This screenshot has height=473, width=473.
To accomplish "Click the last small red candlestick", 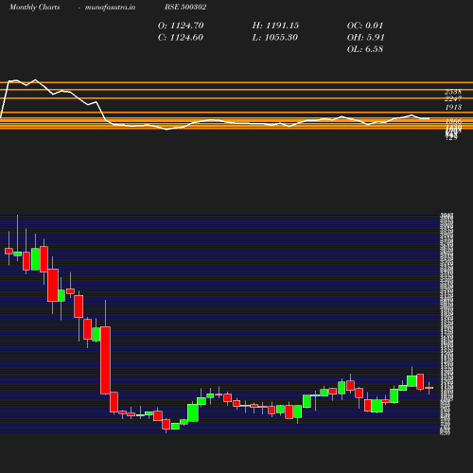I will 429,388.
